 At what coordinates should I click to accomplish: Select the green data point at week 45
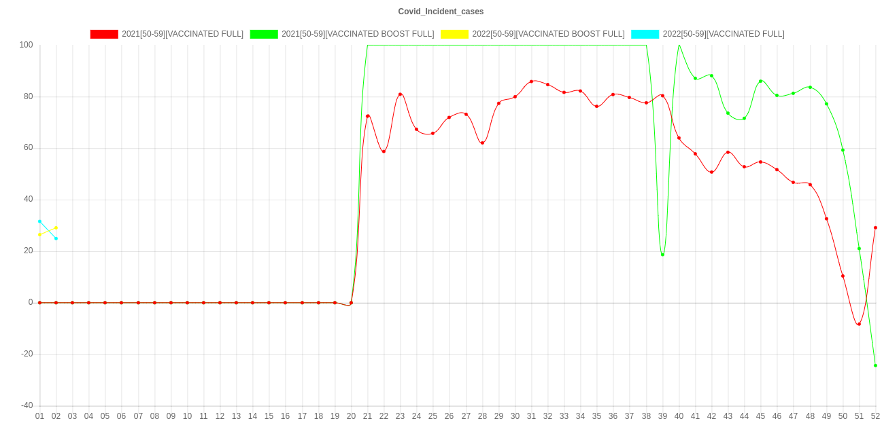coord(760,81)
